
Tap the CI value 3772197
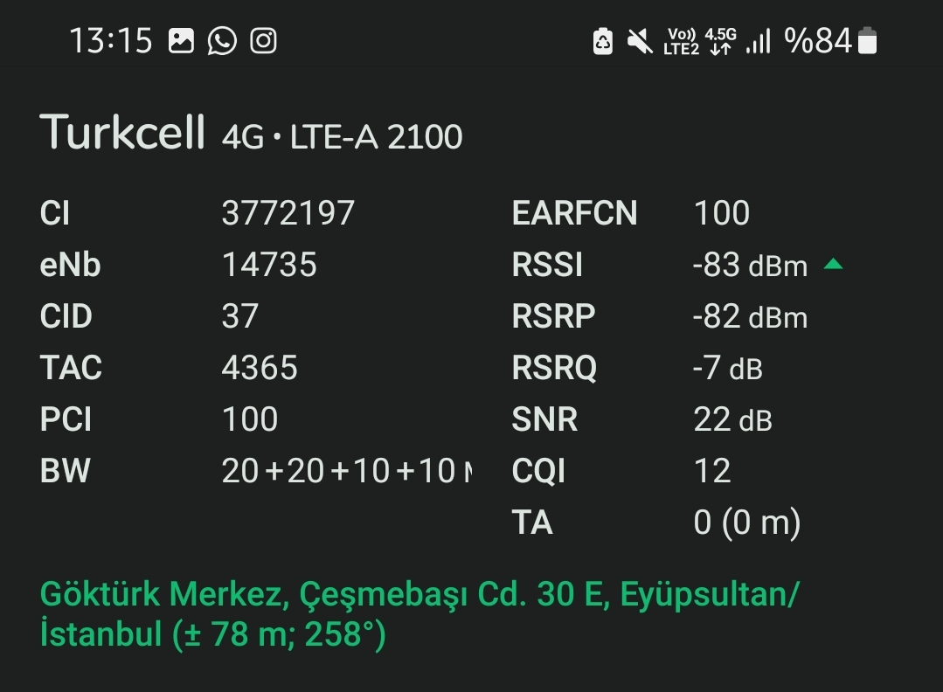click(288, 213)
